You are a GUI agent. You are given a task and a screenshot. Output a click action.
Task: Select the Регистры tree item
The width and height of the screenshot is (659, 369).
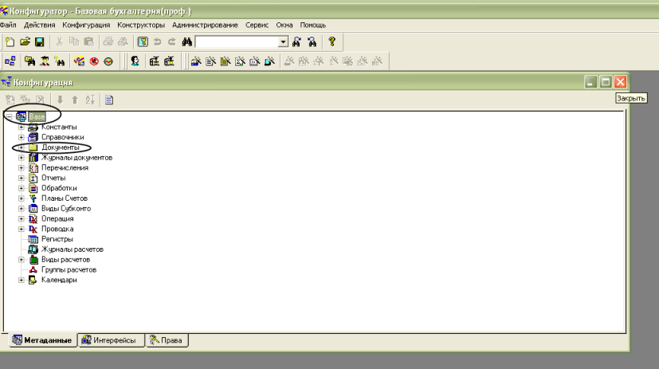57,239
